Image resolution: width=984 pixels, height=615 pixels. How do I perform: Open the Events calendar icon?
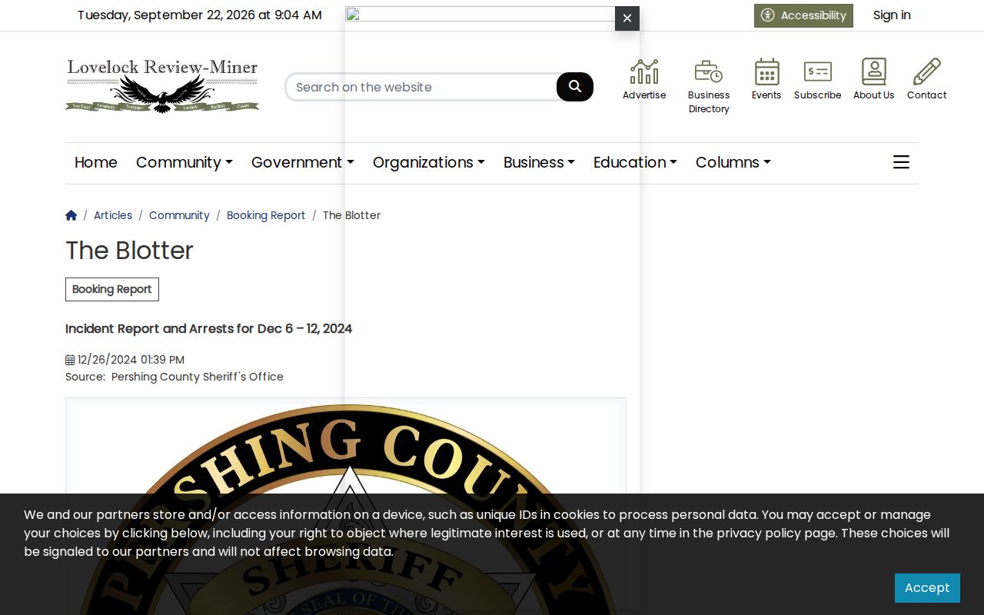coord(766,71)
